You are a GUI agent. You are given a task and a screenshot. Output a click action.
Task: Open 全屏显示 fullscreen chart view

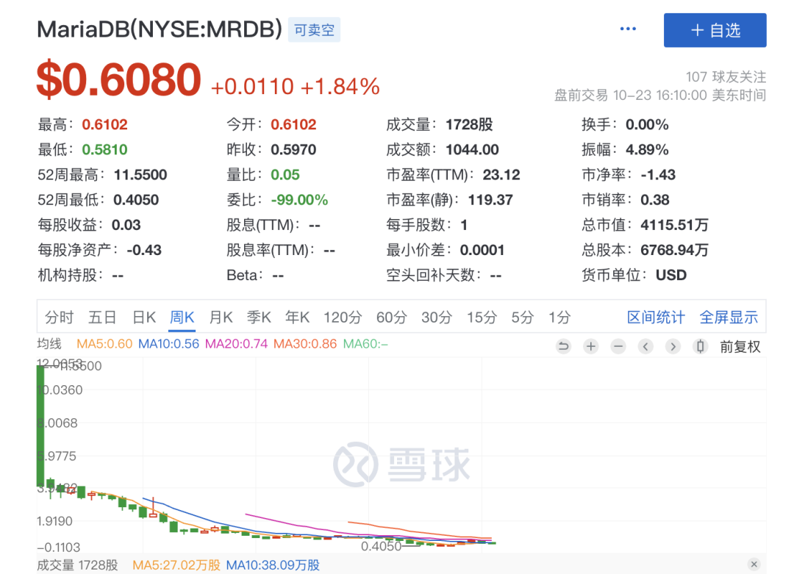coord(729,318)
